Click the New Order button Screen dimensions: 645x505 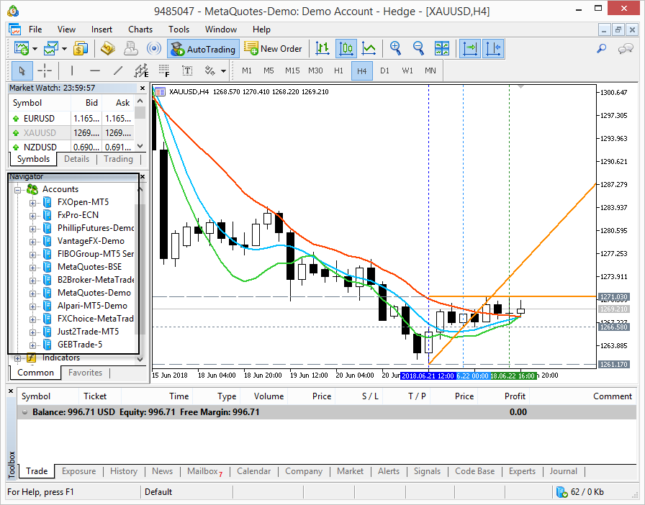(273, 49)
